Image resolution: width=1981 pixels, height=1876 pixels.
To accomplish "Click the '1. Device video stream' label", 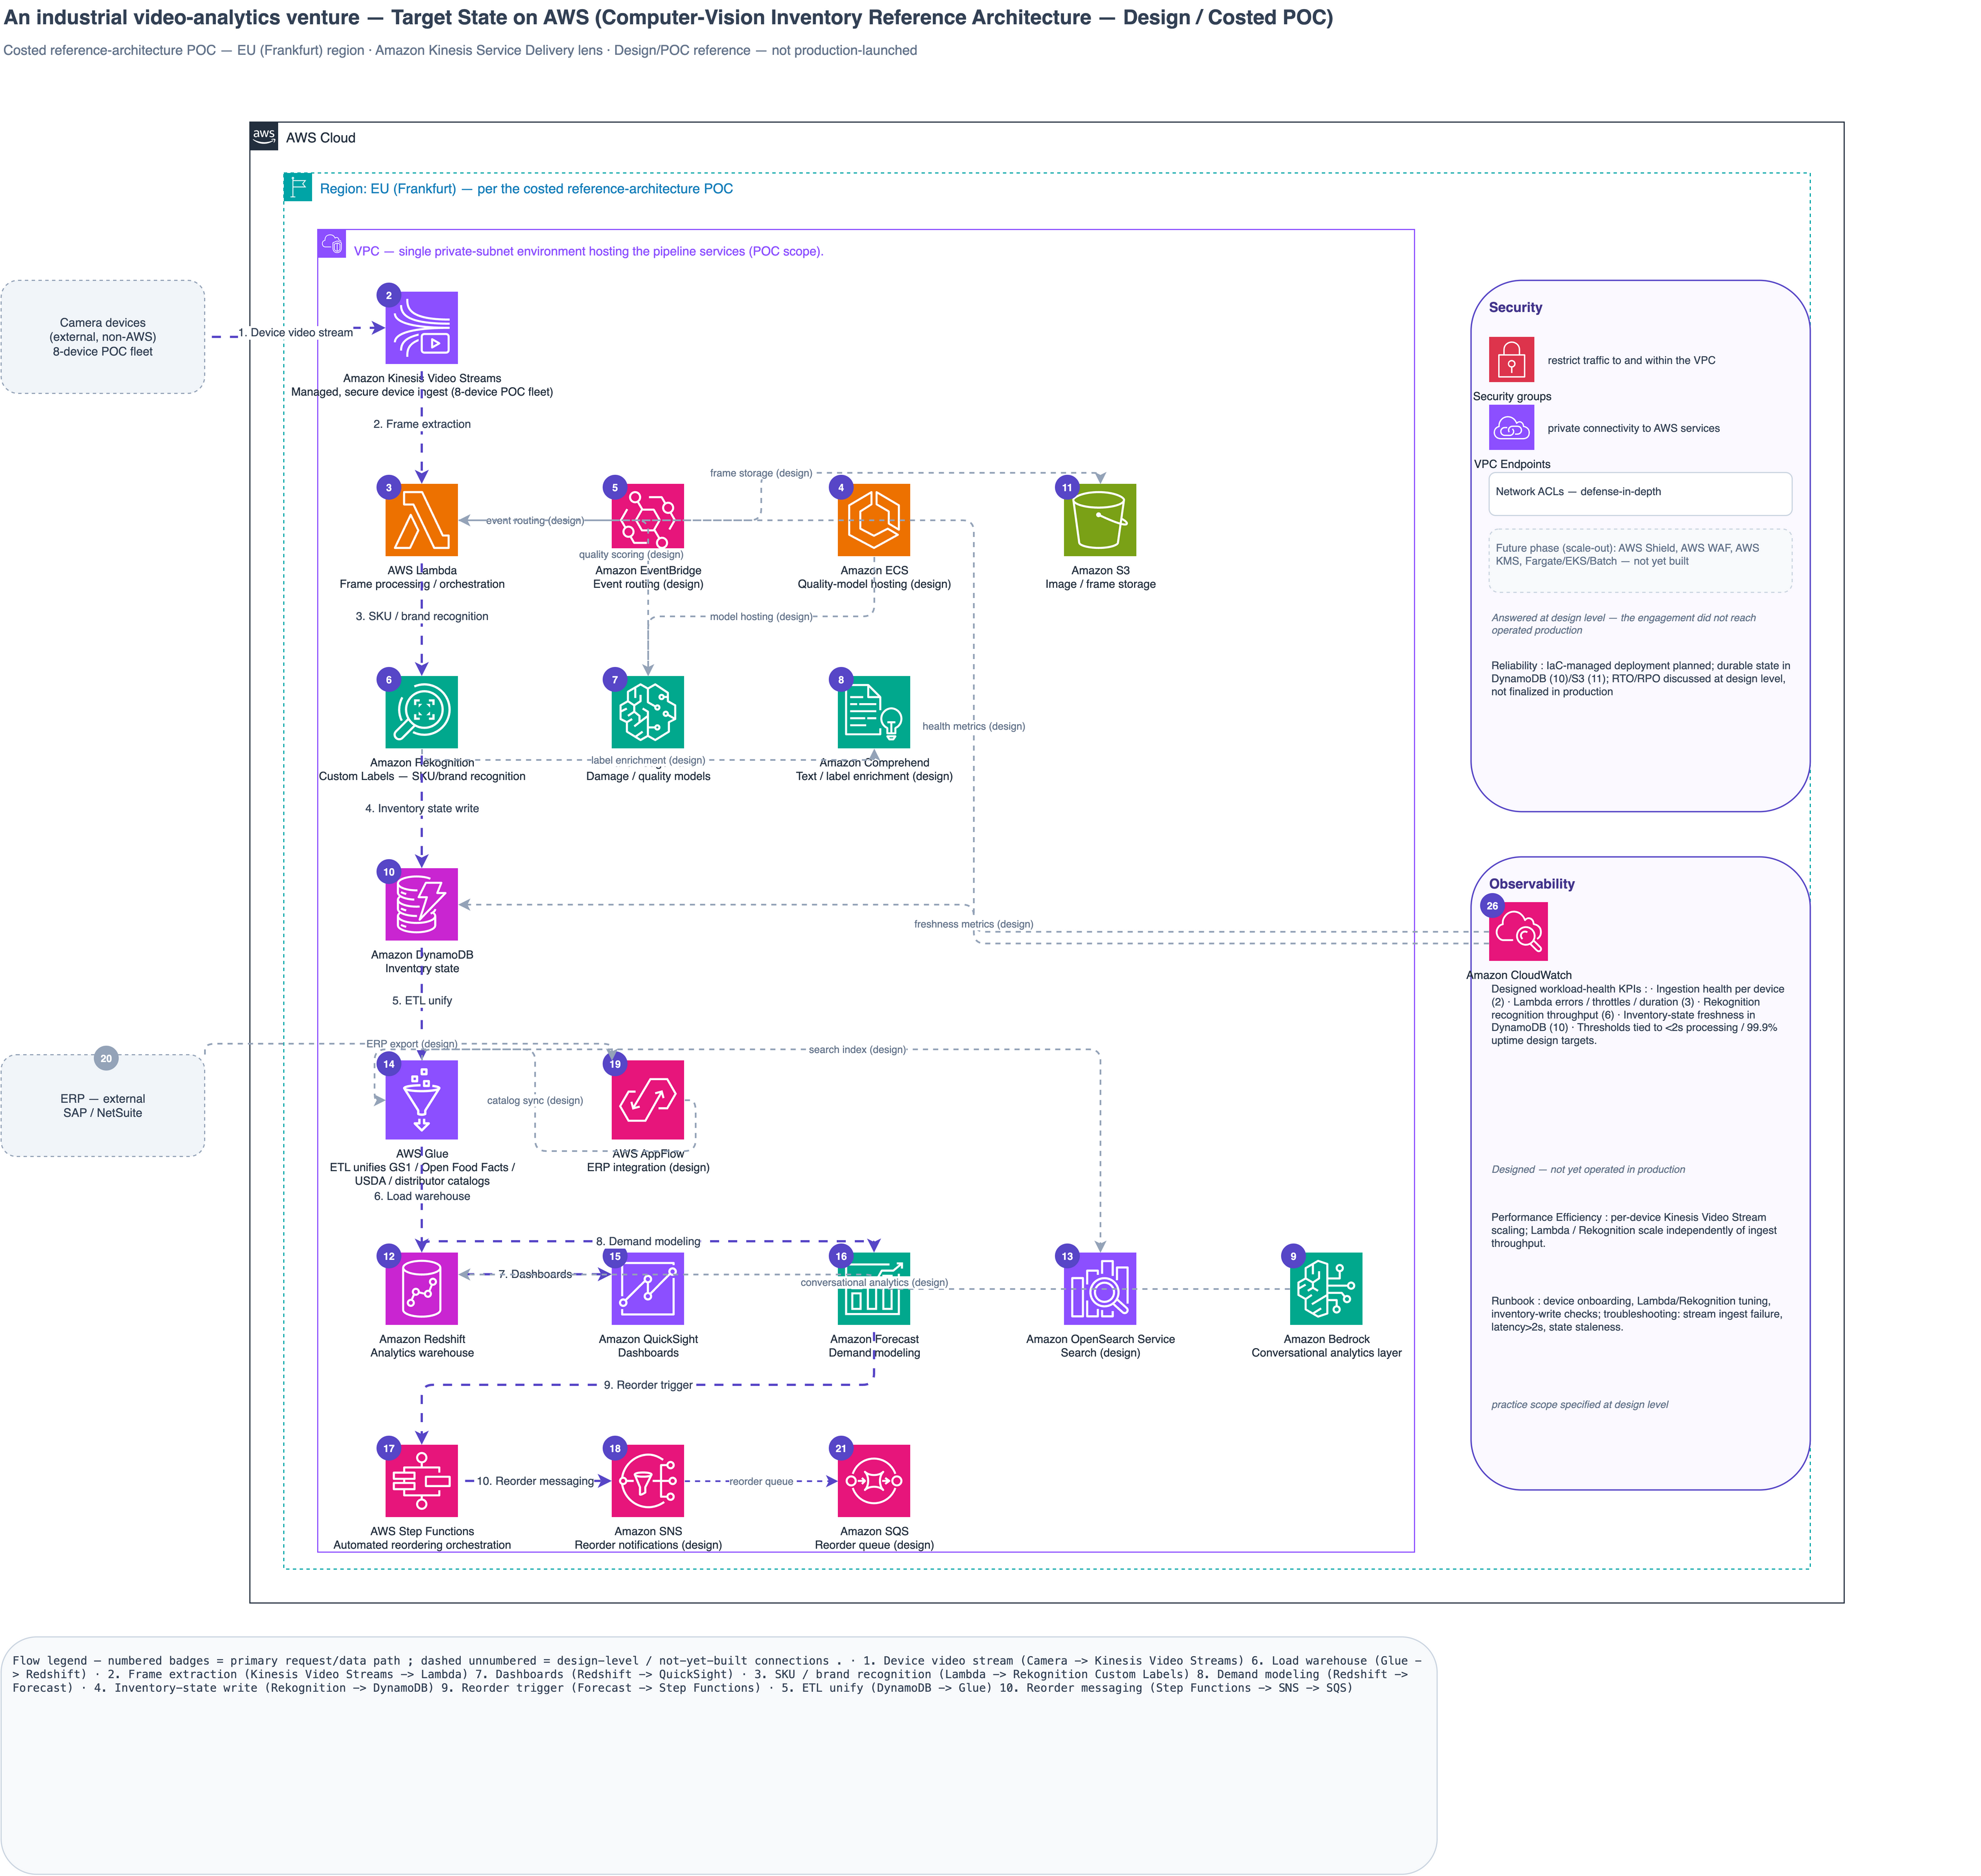I will click(x=295, y=332).
